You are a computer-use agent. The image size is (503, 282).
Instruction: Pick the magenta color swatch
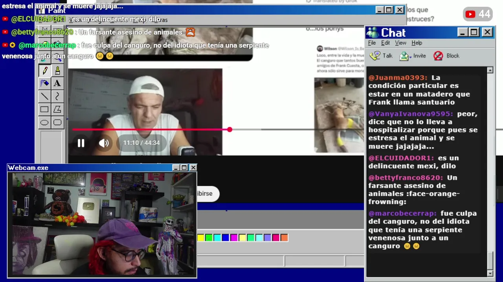[x=234, y=237]
